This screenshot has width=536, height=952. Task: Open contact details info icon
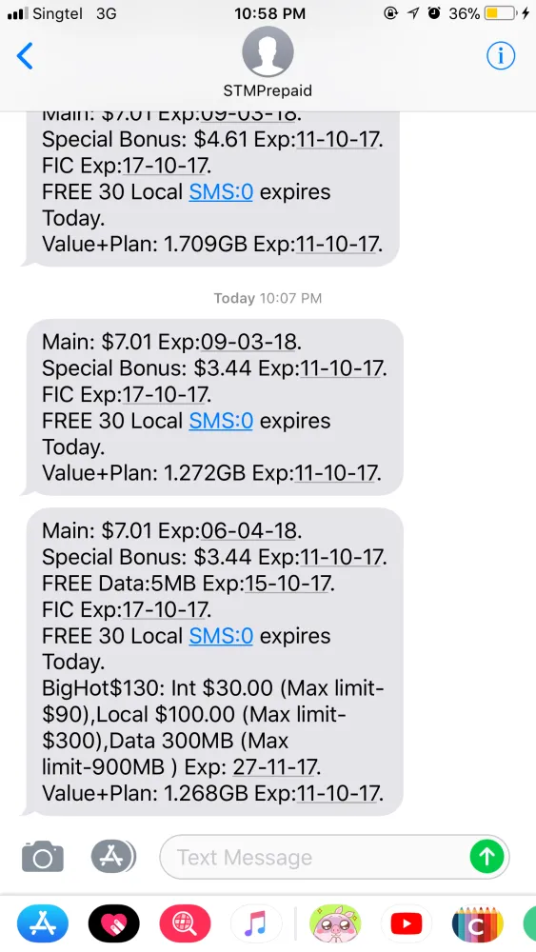(501, 56)
